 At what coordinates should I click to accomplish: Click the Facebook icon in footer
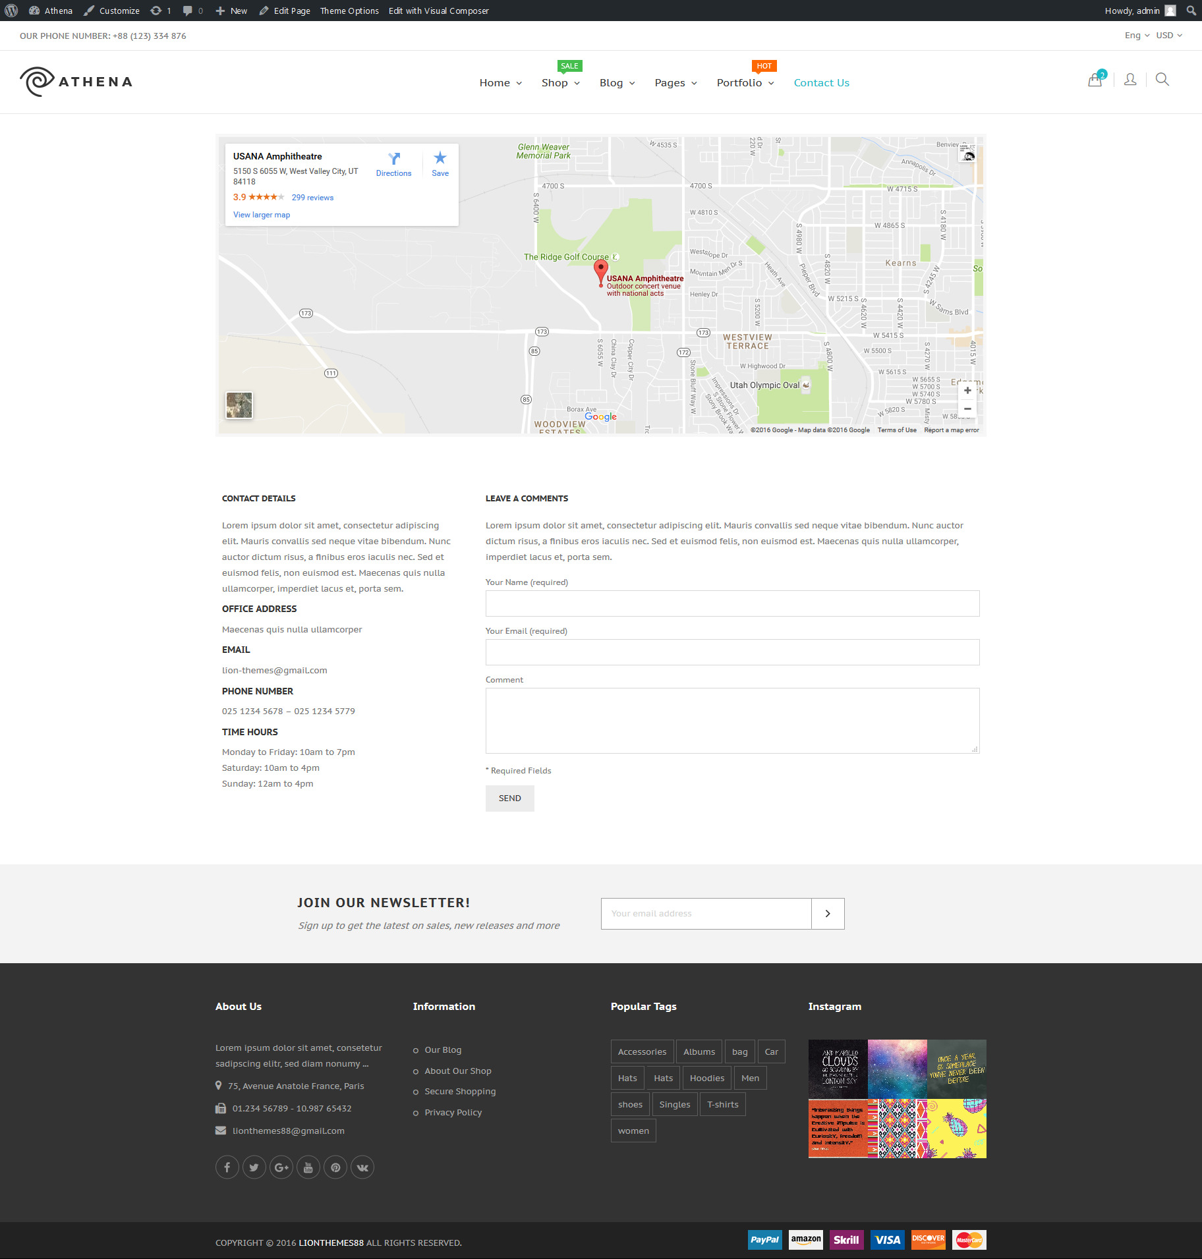(227, 1167)
